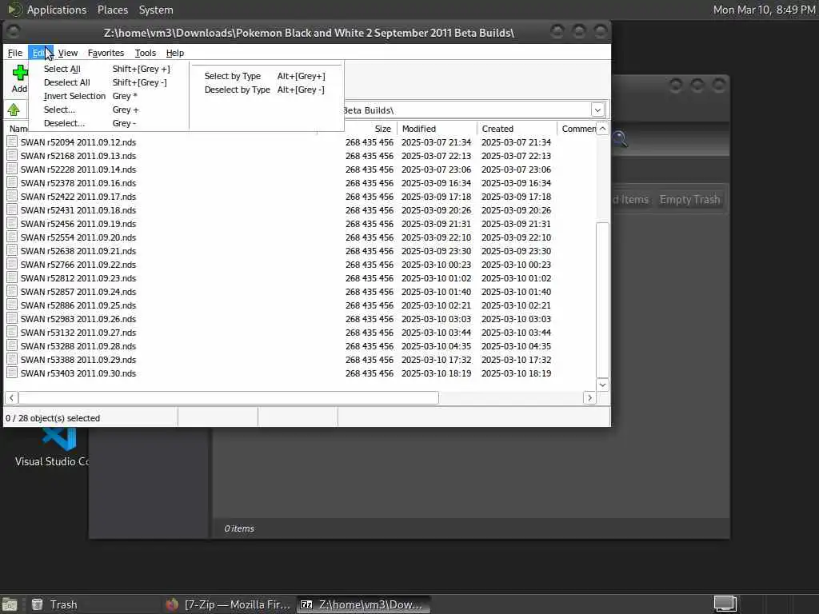
Task: Select file name SWAN r53403 2011.09.30.nds
Action: pos(78,373)
